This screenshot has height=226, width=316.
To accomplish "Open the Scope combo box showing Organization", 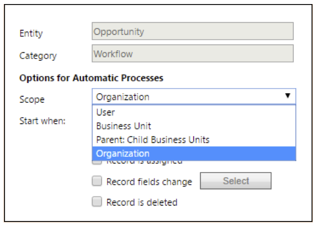I will click(194, 97).
